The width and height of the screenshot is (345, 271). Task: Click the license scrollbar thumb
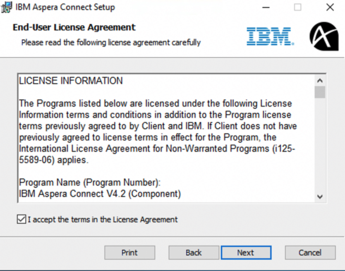pyautogui.click(x=320, y=92)
